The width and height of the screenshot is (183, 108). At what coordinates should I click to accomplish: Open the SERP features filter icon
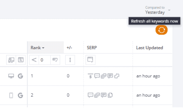[x=91, y=60]
